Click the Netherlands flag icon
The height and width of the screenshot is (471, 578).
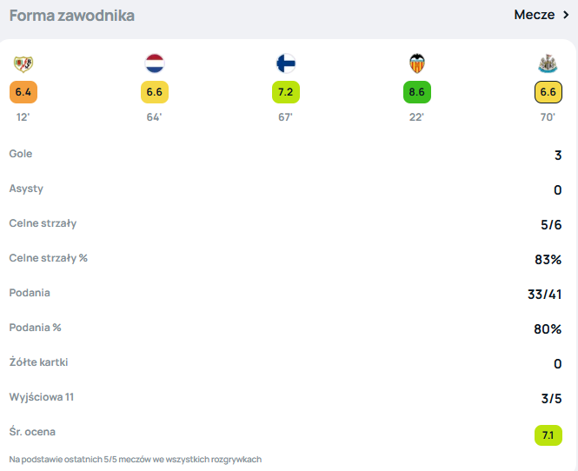(x=155, y=63)
